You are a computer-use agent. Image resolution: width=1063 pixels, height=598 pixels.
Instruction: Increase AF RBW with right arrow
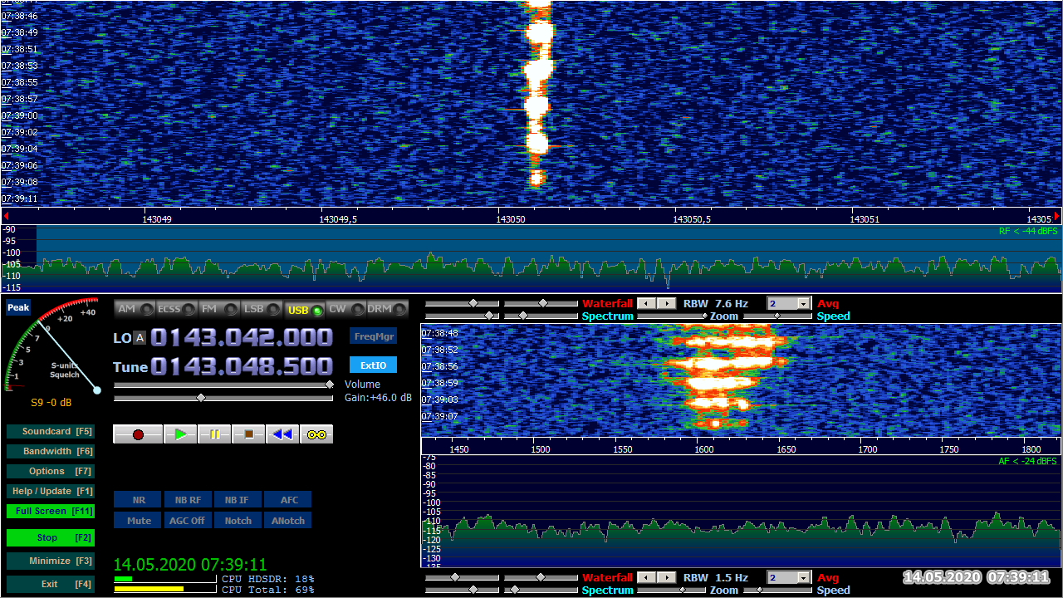click(x=667, y=577)
